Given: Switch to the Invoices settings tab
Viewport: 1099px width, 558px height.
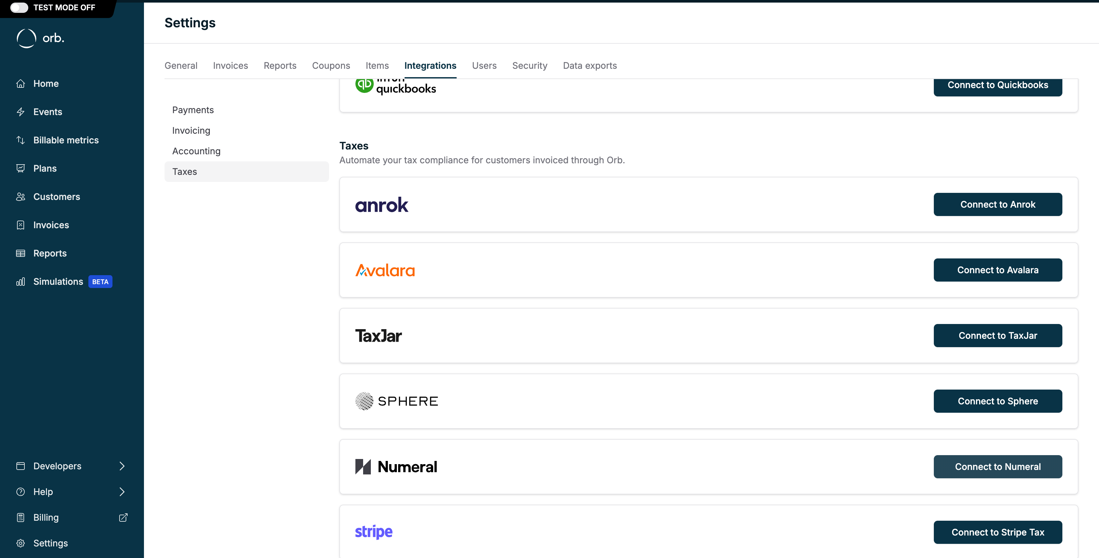Looking at the screenshot, I should coord(230,66).
